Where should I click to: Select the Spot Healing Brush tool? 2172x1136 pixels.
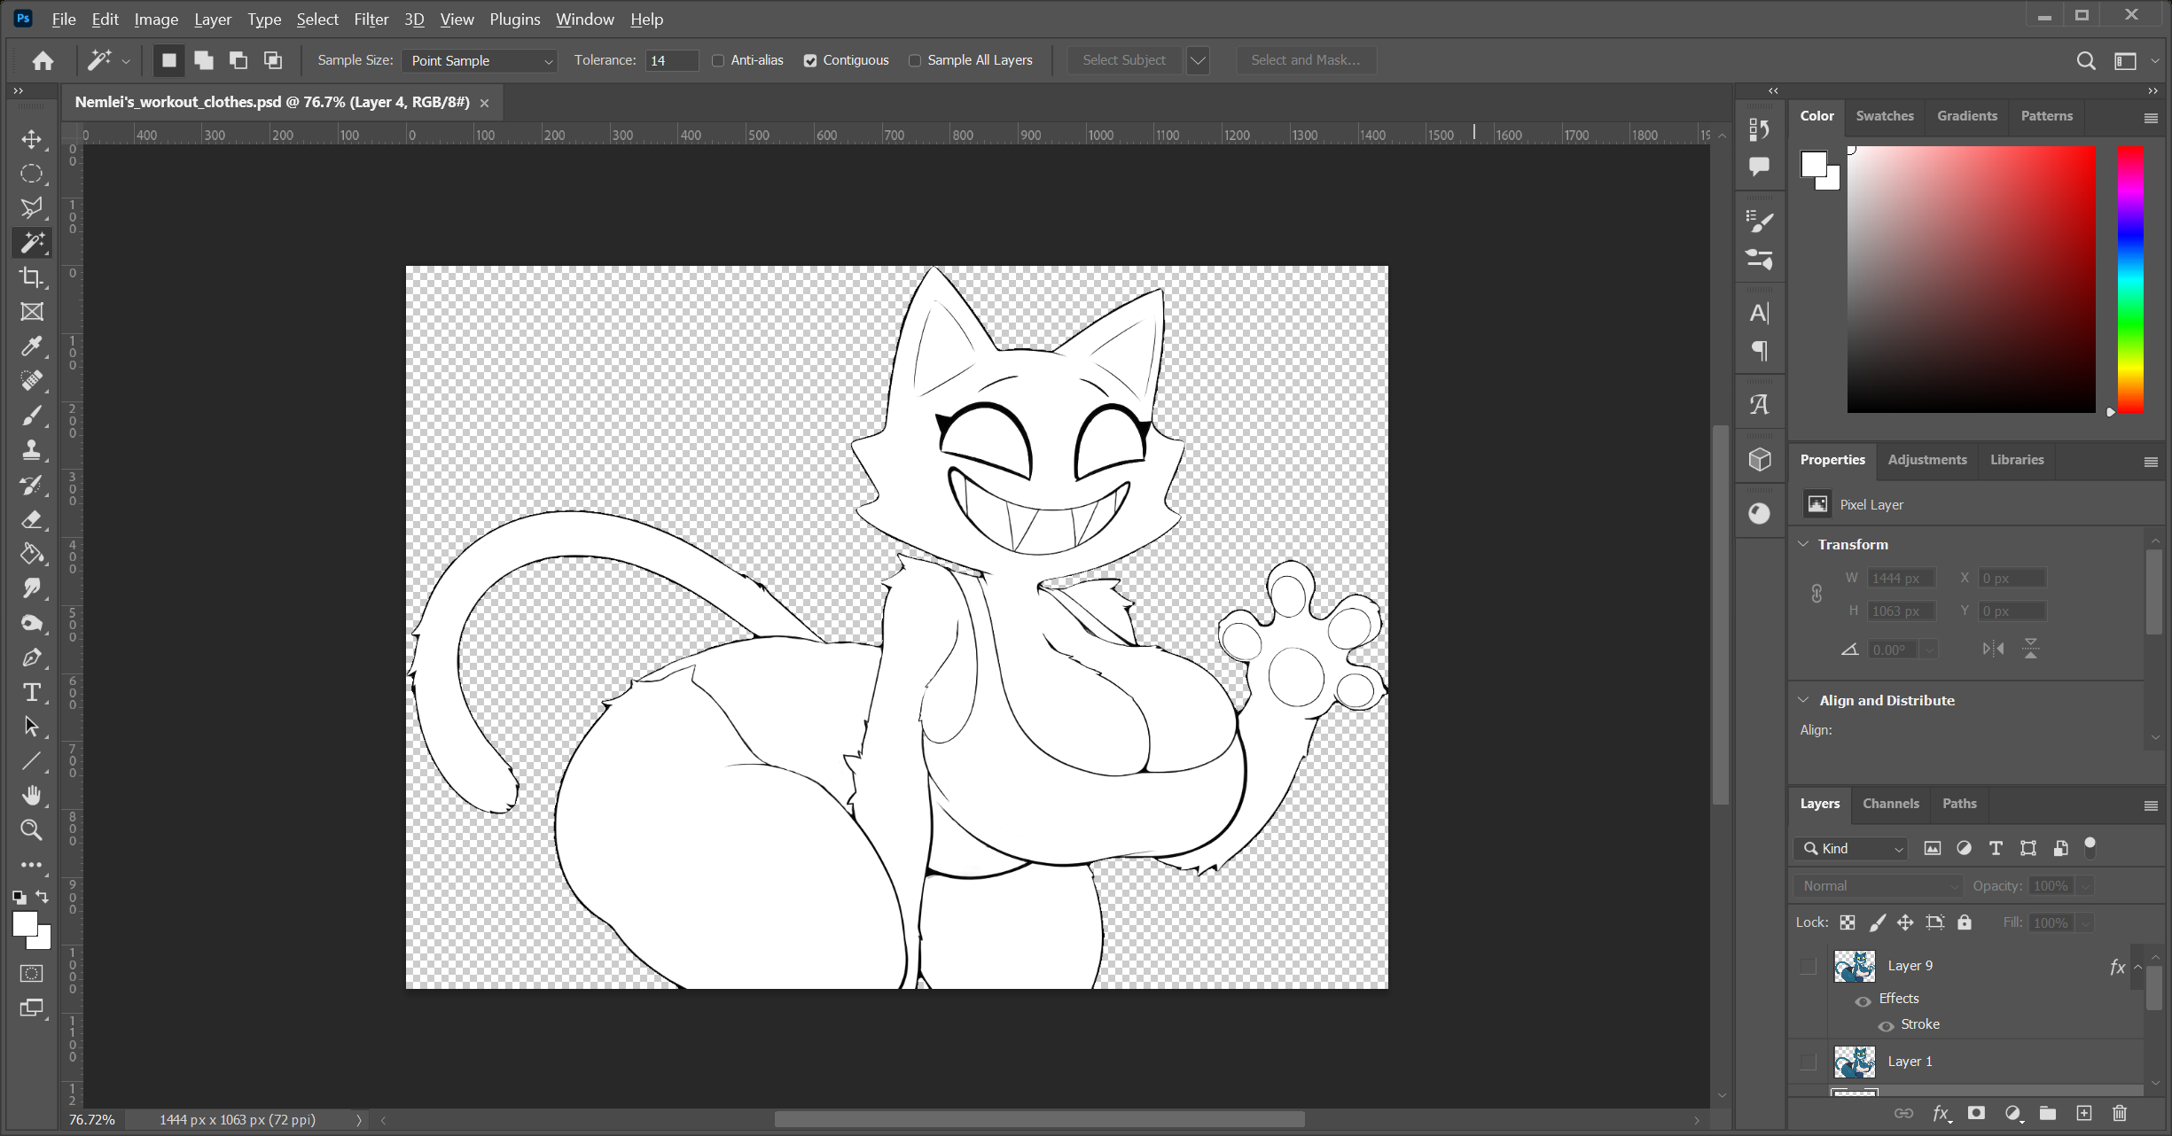click(32, 381)
